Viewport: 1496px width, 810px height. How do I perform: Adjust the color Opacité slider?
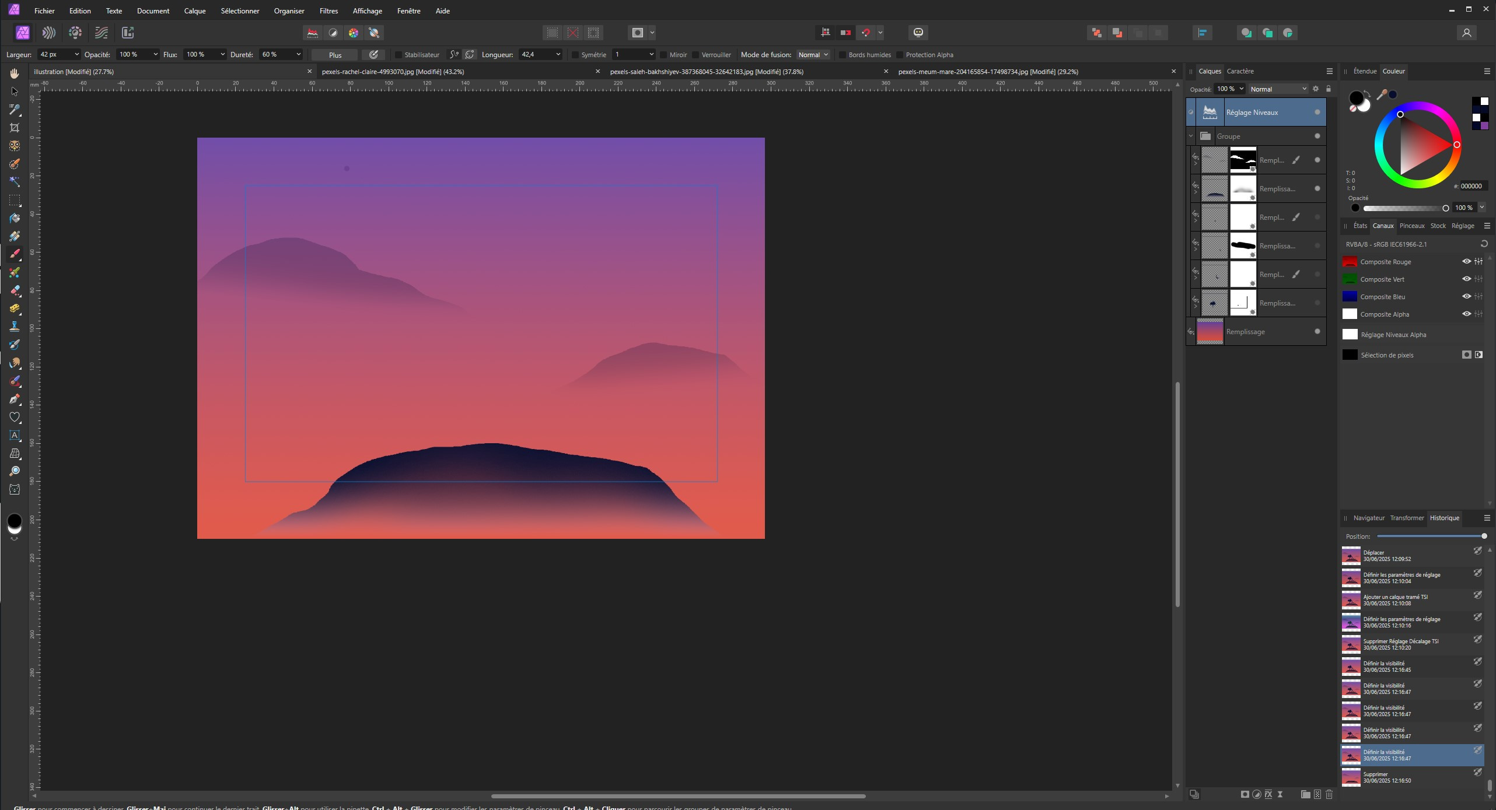pos(1403,208)
